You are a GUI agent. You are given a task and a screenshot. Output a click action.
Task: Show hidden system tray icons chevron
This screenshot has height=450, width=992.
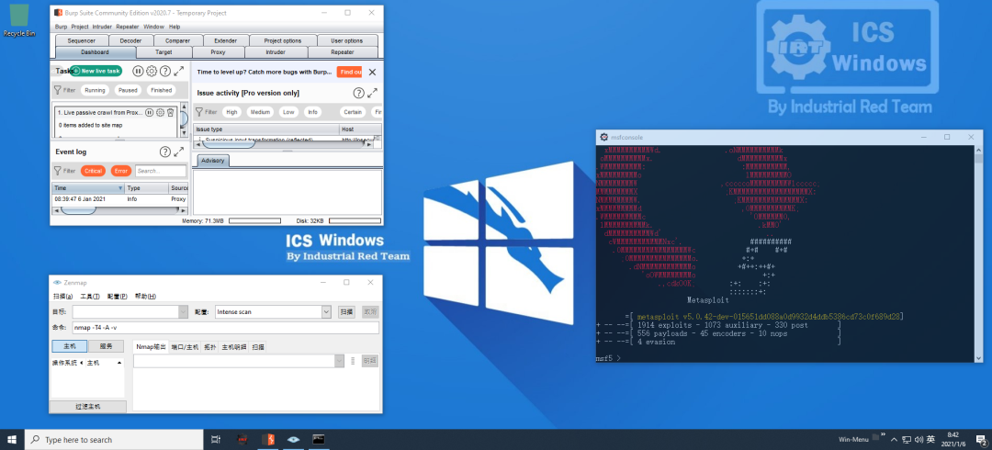point(894,439)
